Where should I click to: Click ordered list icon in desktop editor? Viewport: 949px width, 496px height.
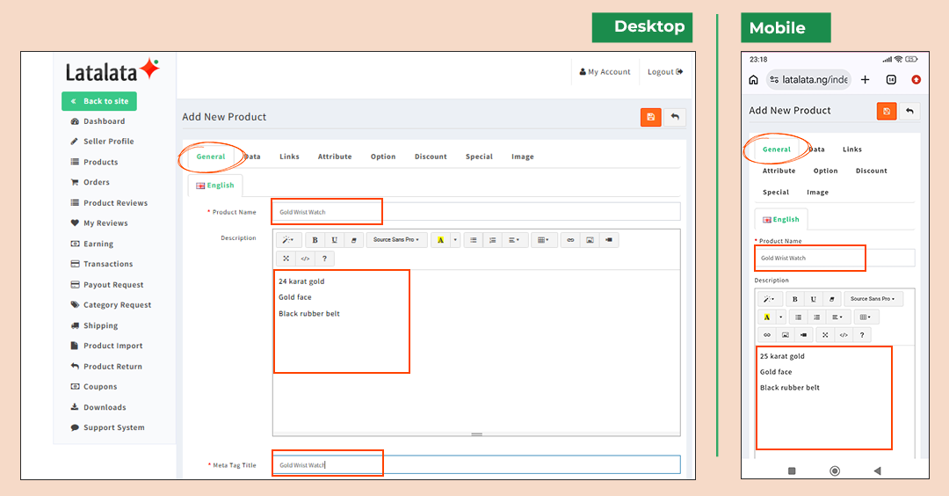(493, 240)
